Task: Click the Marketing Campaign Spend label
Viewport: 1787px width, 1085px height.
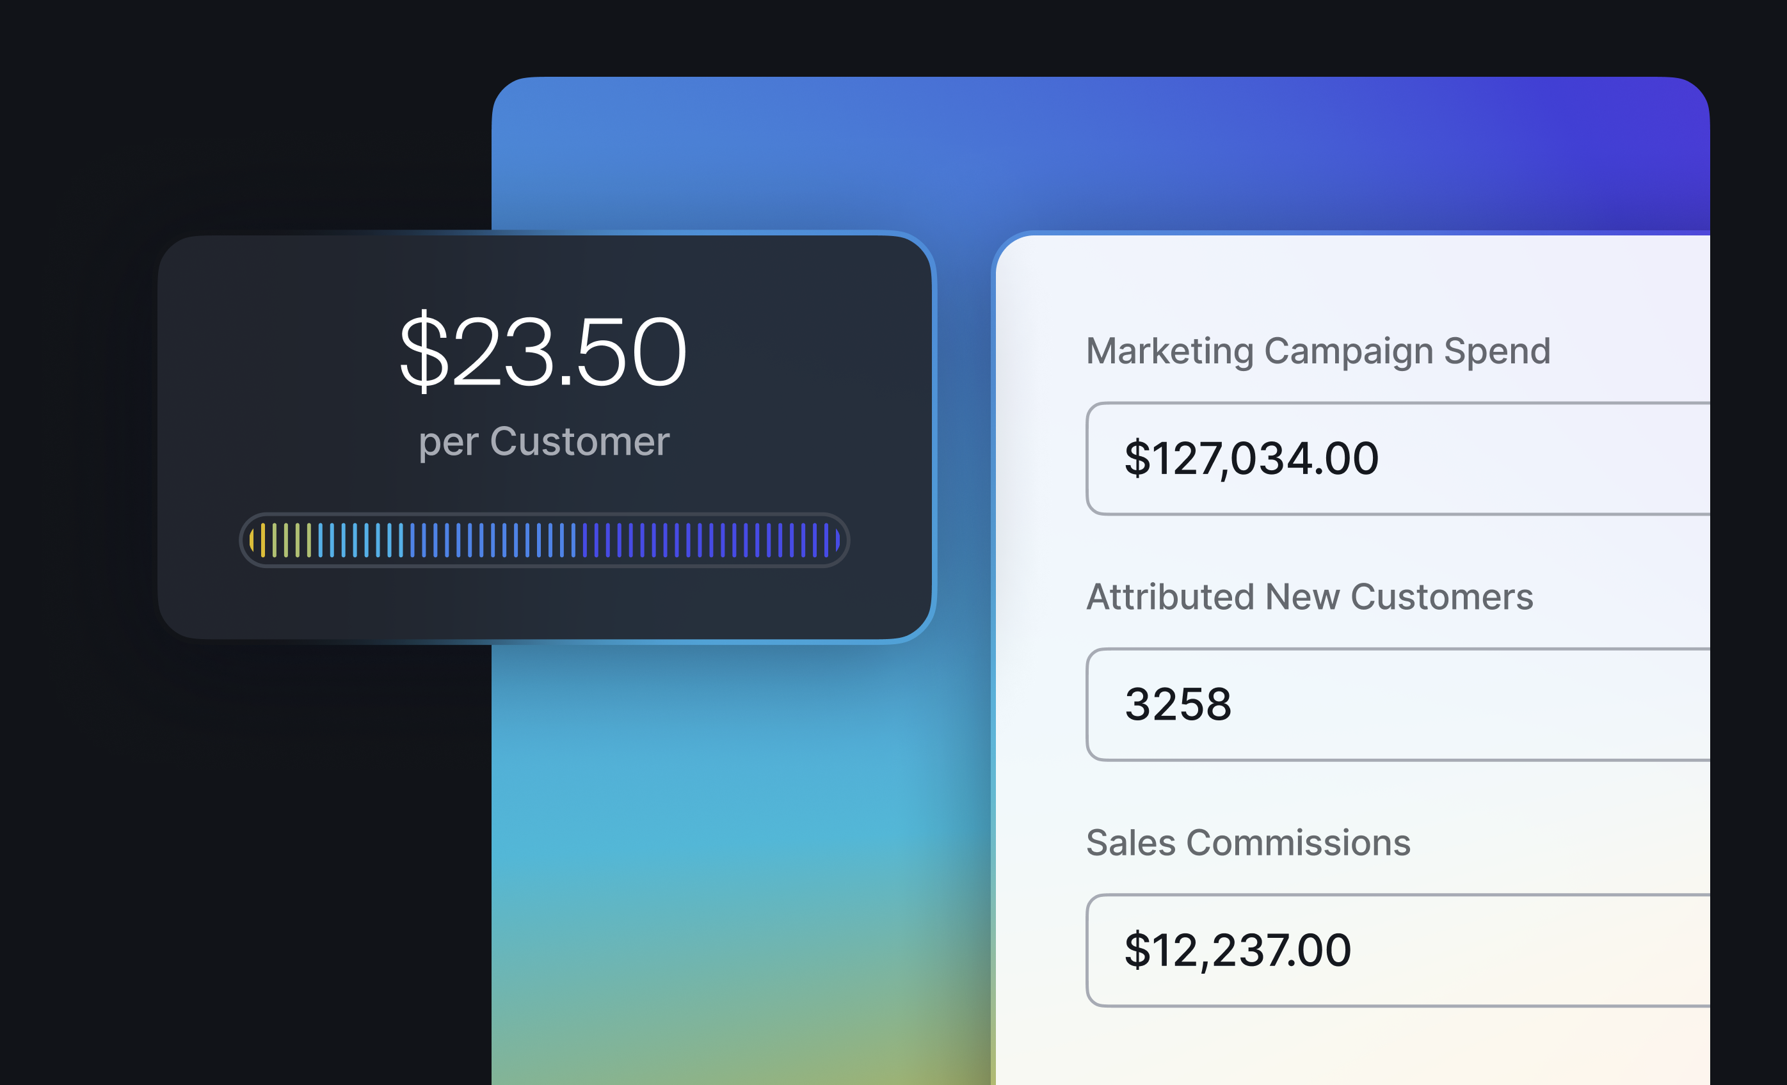Action: tap(1318, 351)
